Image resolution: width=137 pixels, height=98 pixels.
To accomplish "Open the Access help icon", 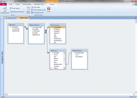I will point(136,4).
